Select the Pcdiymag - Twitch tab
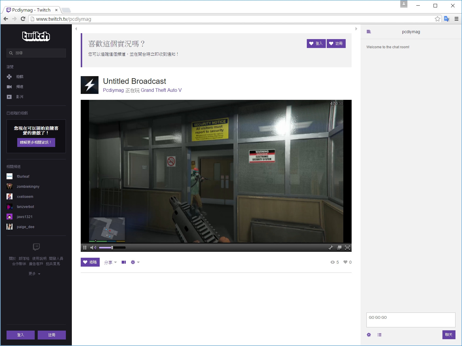This screenshot has height=346, width=462. click(x=31, y=10)
